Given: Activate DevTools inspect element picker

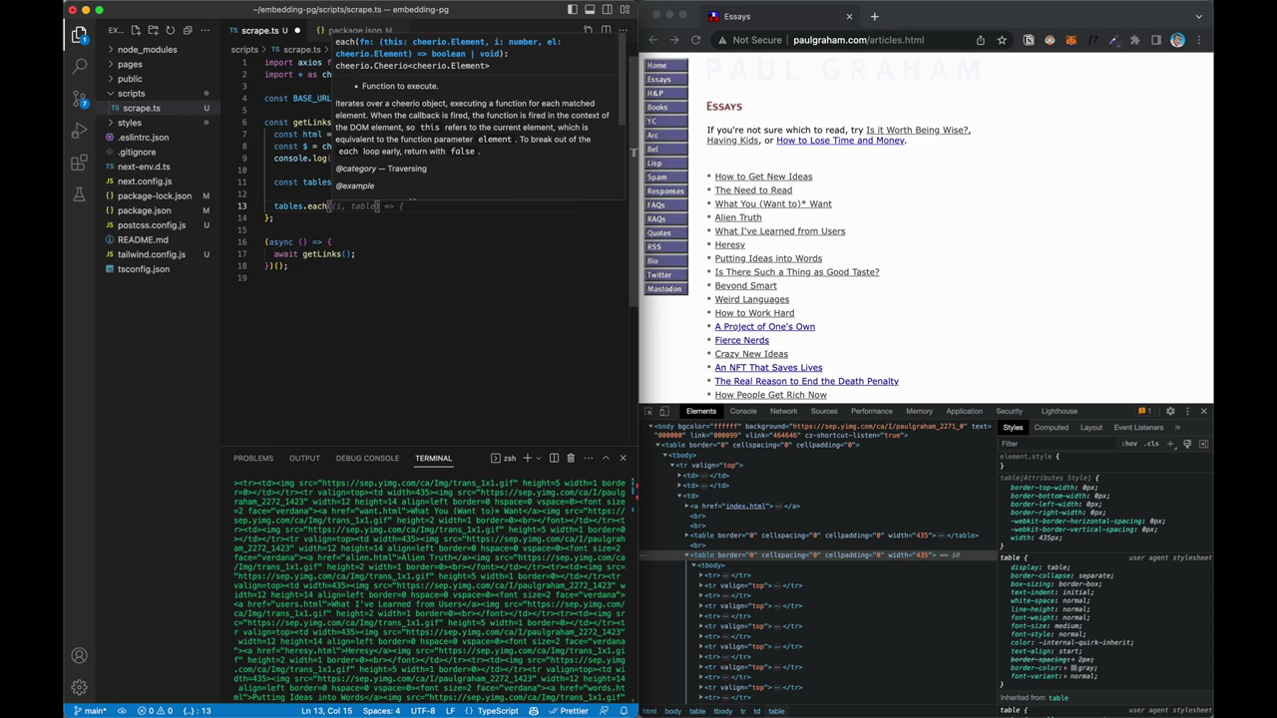Looking at the screenshot, I should [649, 411].
